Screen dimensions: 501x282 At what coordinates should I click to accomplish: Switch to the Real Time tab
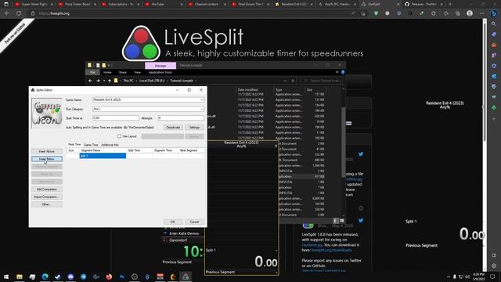[x=74, y=144]
